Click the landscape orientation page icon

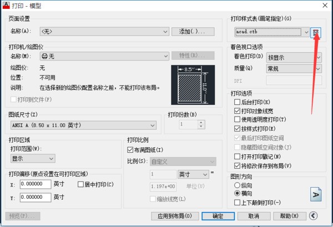tap(316, 194)
